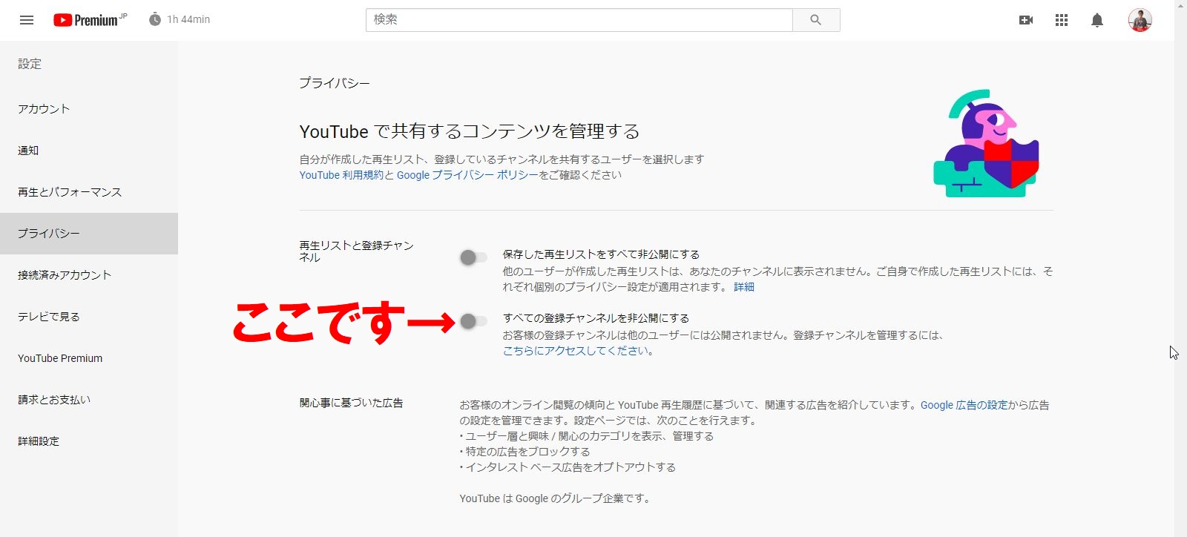Screen dimensions: 1187x537
Task: Open テレビで見る settings section
Action: pyautogui.click(x=89, y=317)
